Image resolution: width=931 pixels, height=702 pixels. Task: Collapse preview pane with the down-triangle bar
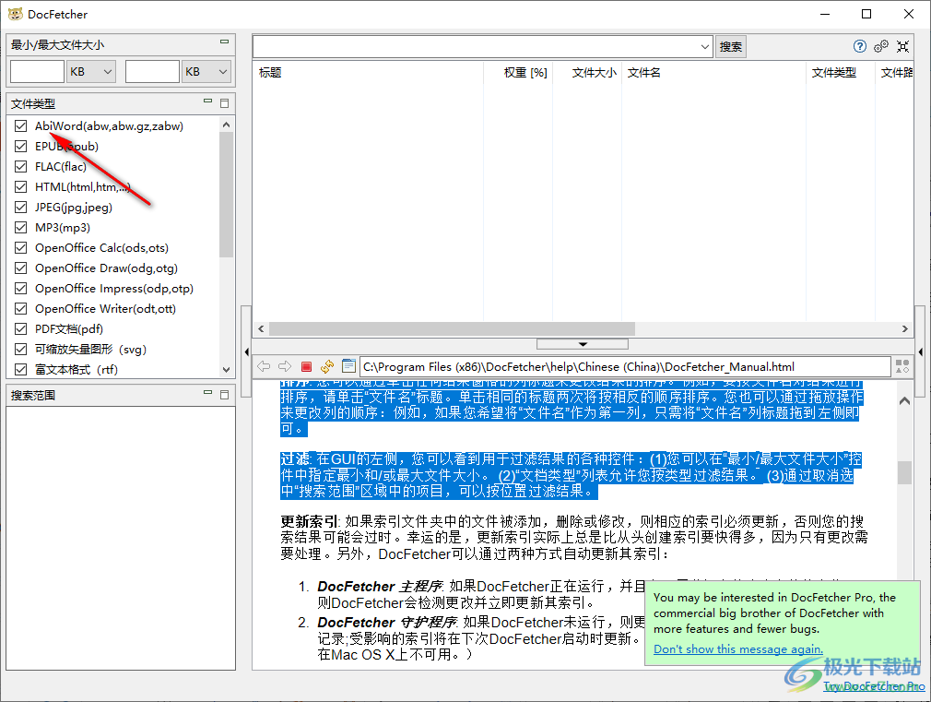[x=583, y=344]
